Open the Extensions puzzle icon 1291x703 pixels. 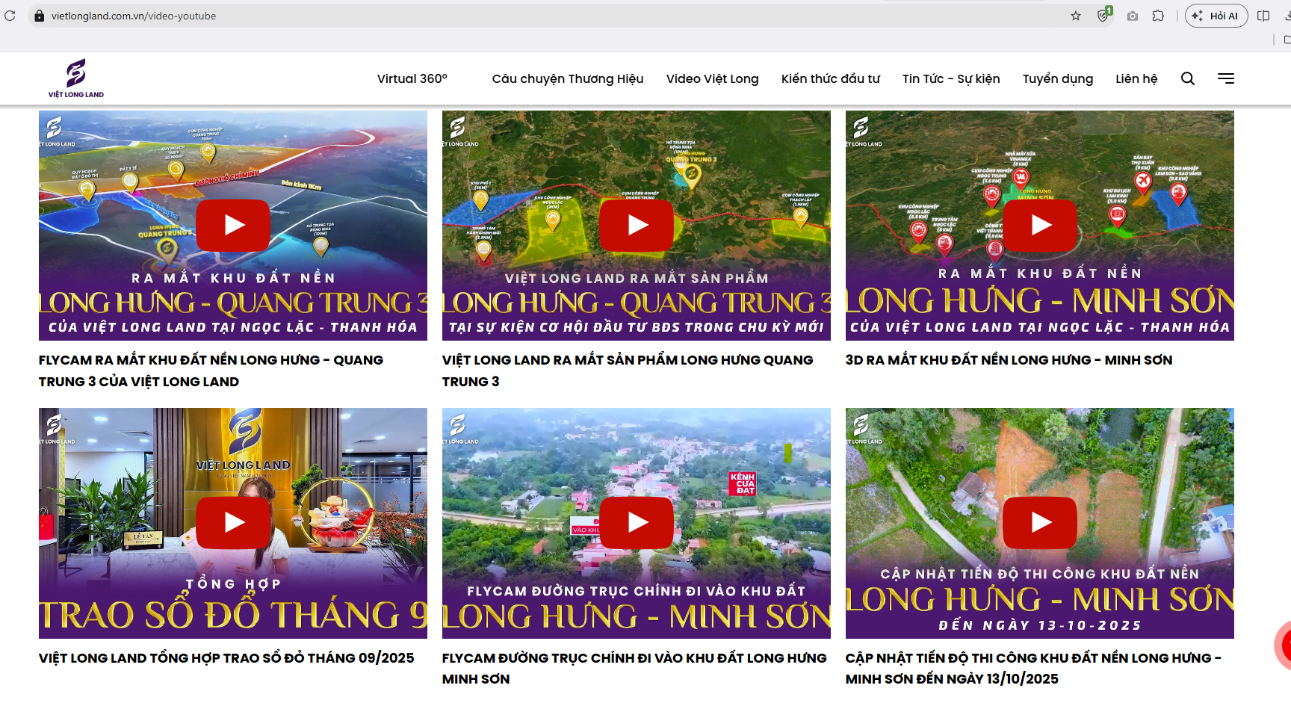1158,16
